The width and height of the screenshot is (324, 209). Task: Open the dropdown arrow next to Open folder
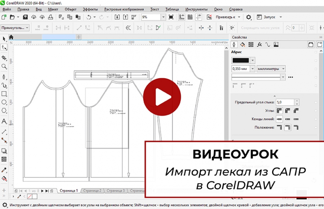pos(18,17)
